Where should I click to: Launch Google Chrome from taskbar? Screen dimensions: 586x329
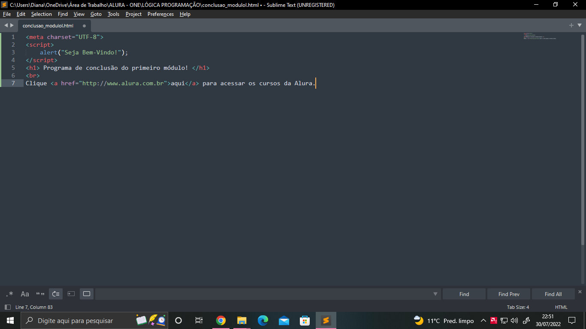pos(221,320)
